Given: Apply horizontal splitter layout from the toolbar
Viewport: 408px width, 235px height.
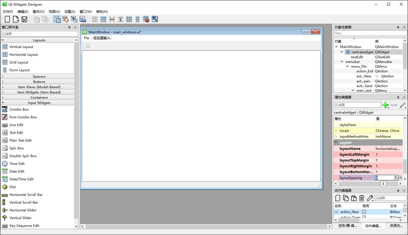Looking at the screenshot, I should [112, 19].
